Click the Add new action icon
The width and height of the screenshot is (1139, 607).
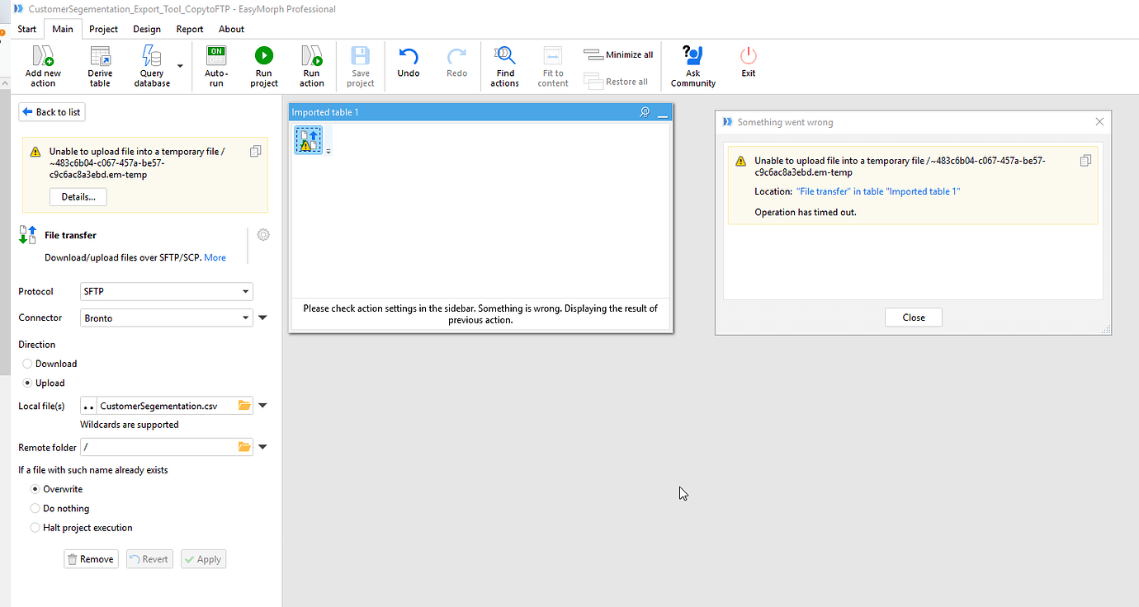[x=43, y=56]
